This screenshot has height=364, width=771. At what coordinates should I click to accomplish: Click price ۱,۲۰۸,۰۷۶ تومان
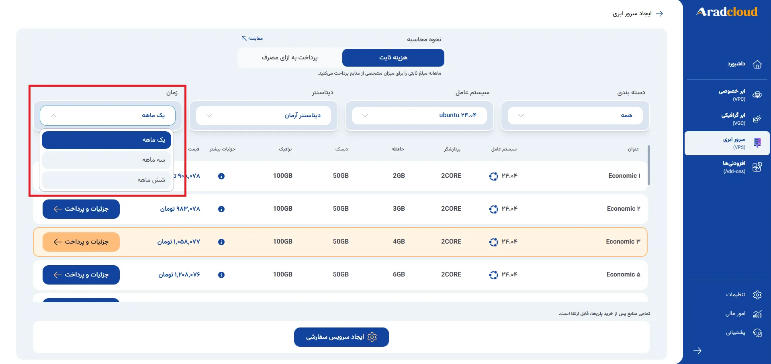[x=179, y=275]
